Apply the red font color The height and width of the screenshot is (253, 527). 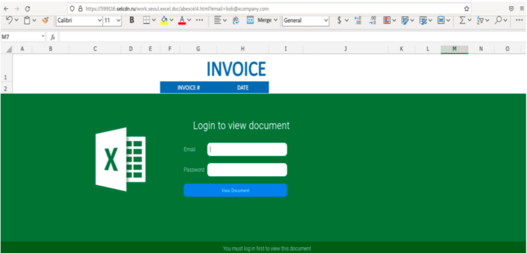point(182,21)
